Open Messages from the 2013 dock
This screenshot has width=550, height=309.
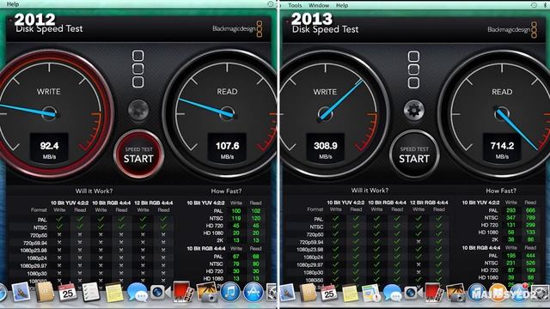click(x=392, y=293)
